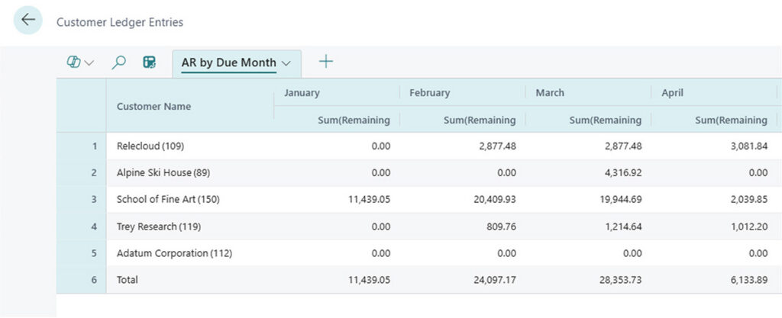Click row number 6 header
This screenshot has height=318, width=782.
click(81, 280)
